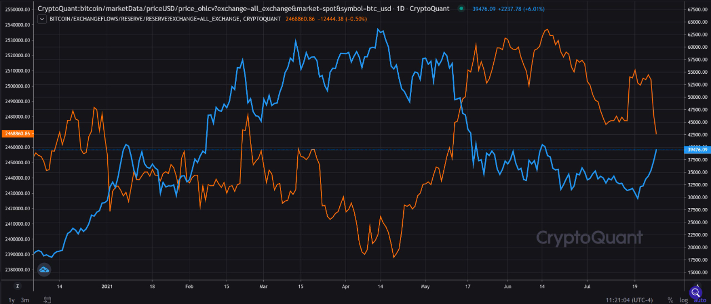Screen dimensions: 711x304
Task: Click the exchange reserve indicator legend name
Action: point(165,19)
